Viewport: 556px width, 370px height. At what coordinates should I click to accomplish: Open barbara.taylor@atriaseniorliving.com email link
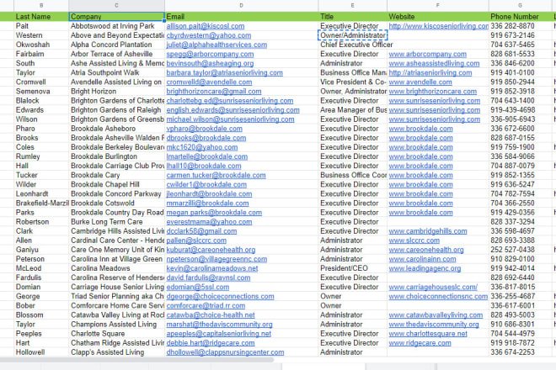(224, 72)
